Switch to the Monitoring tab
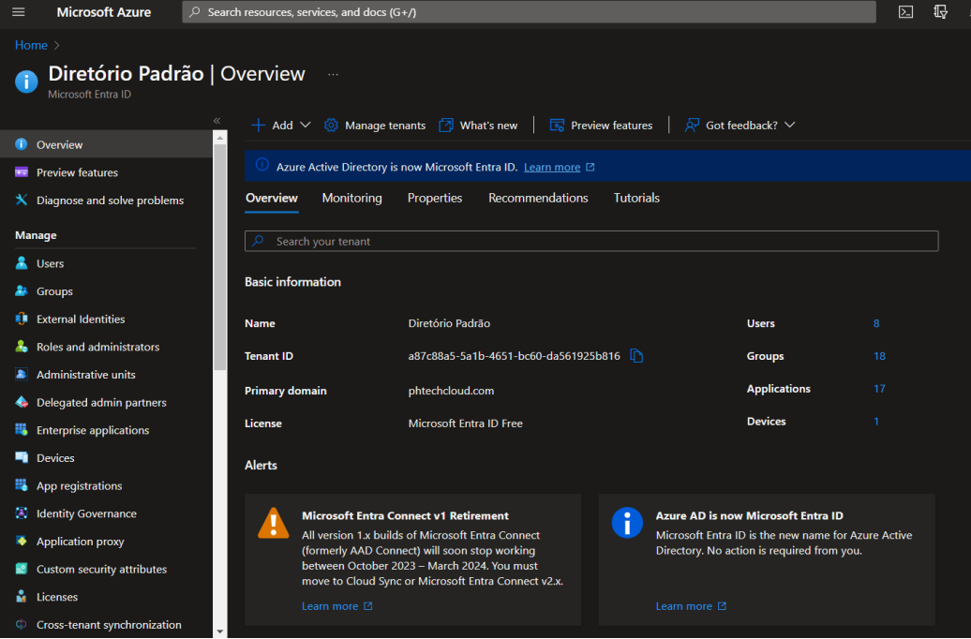971x639 pixels. click(x=351, y=198)
